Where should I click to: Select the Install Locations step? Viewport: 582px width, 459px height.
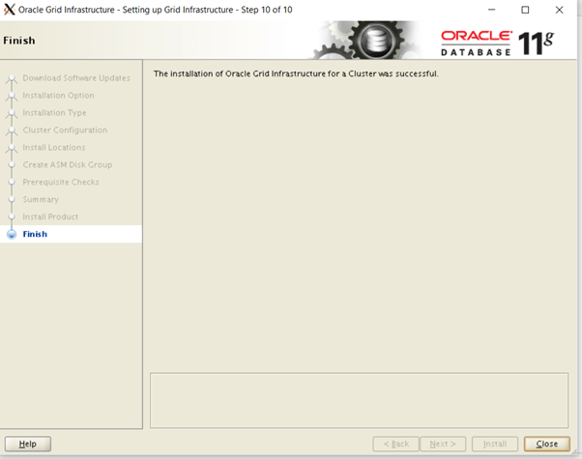coord(54,147)
